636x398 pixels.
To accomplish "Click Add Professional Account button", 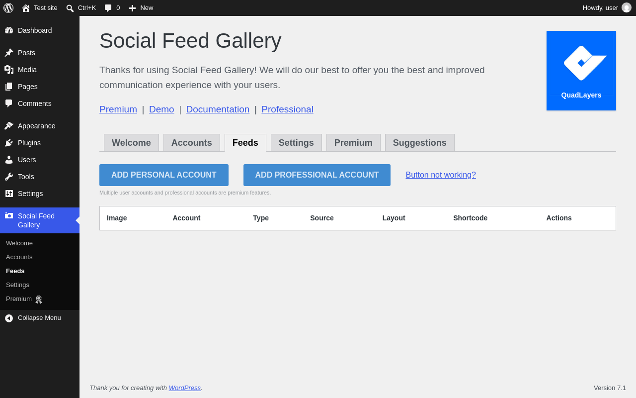I will point(317,175).
